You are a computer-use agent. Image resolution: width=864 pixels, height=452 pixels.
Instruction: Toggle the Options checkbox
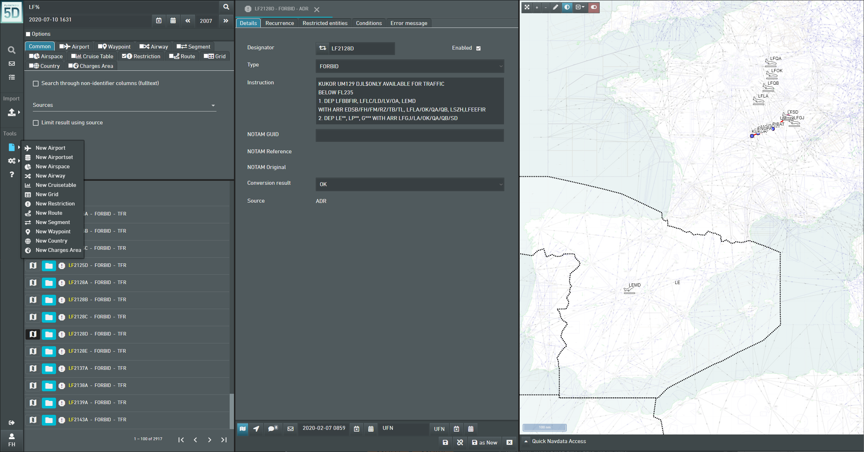coord(28,34)
